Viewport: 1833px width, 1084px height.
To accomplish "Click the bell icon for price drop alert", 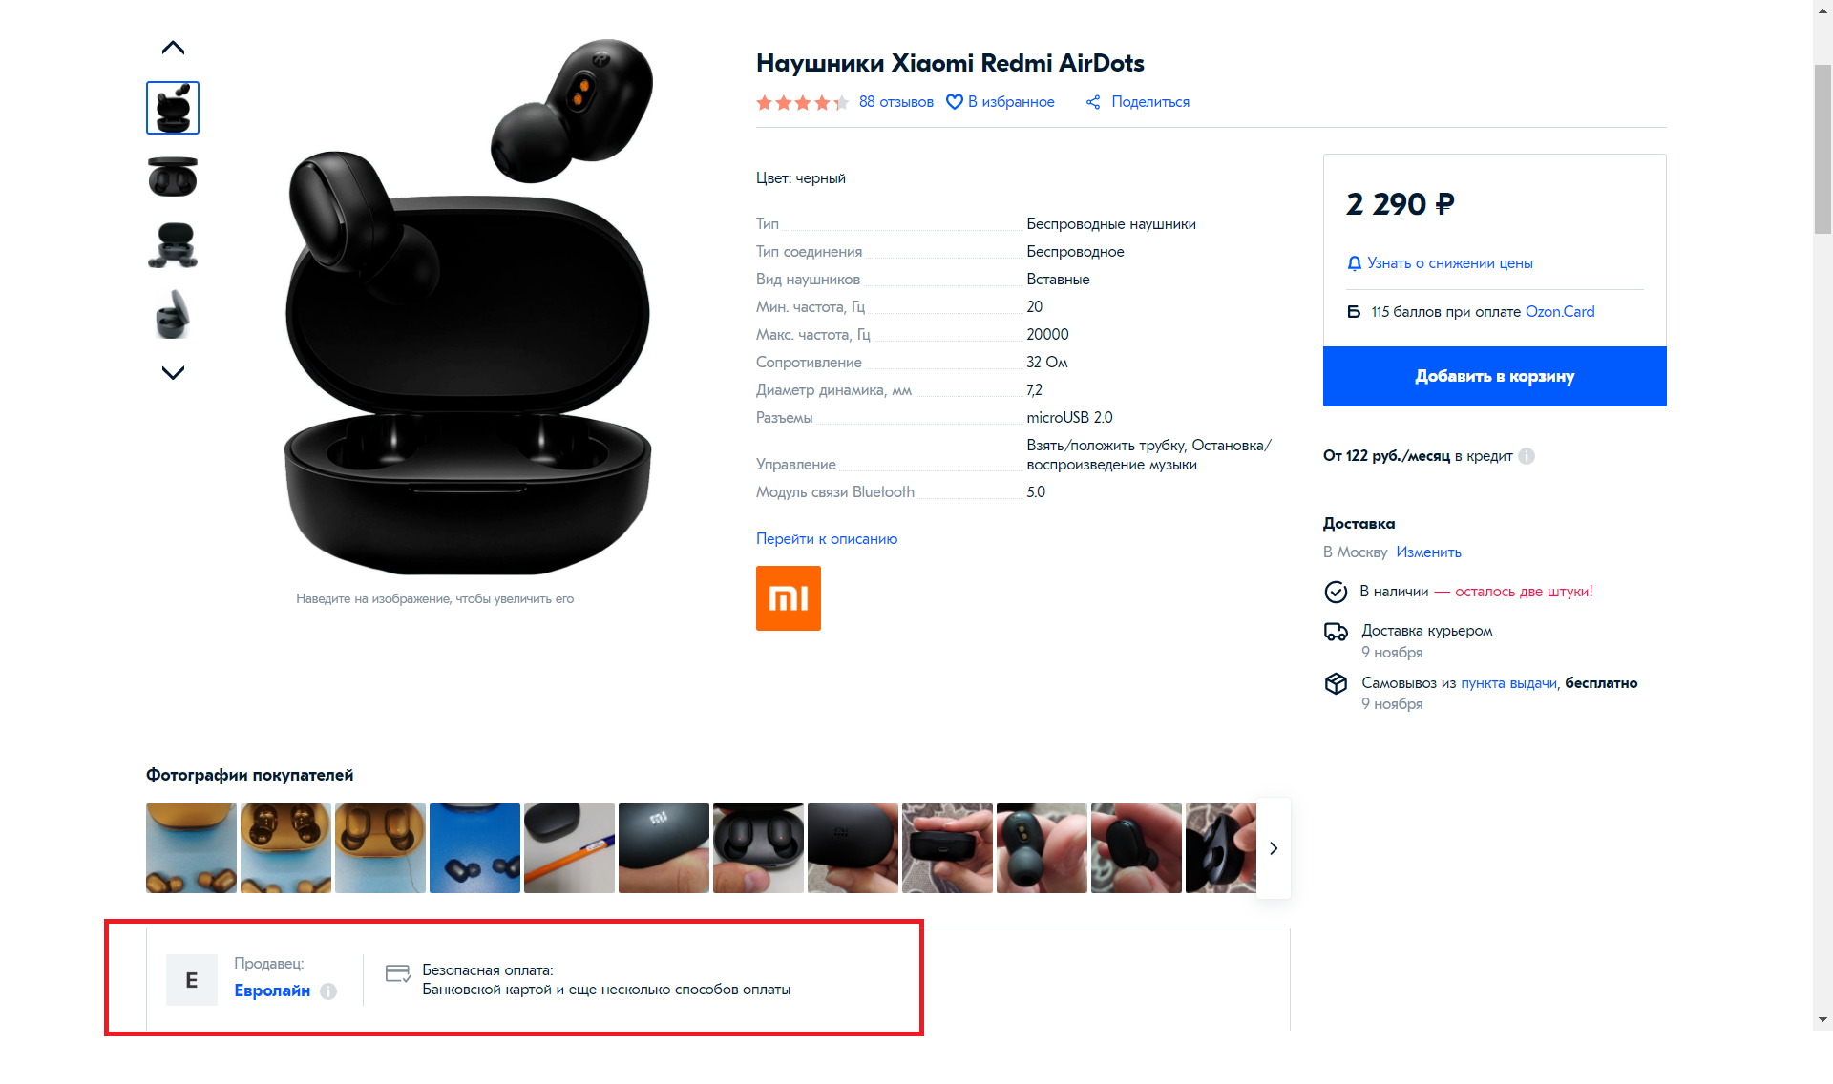I will click(1354, 263).
